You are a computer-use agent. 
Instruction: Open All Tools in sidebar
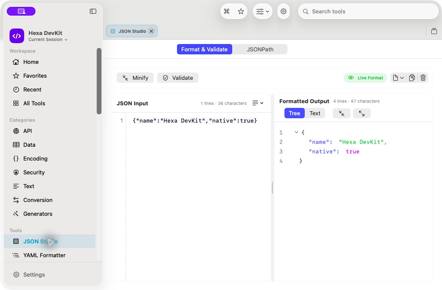pos(50,104)
